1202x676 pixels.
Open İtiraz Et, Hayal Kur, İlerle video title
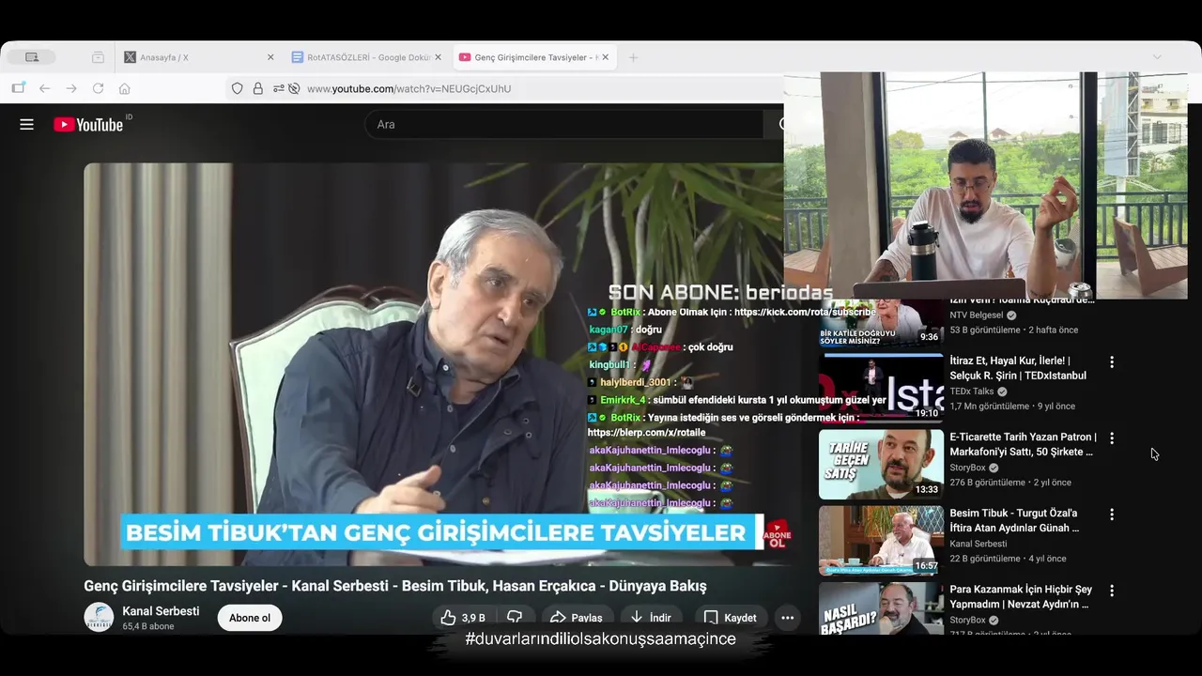point(1018,368)
